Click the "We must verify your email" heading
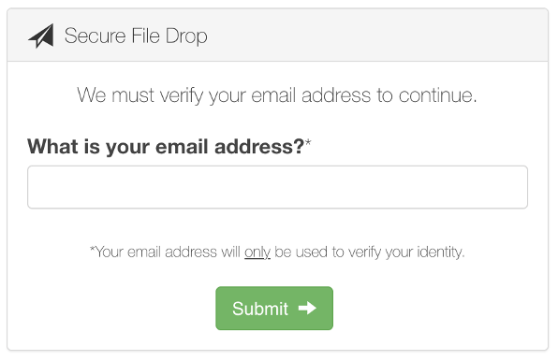558x361 pixels. (x=277, y=95)
